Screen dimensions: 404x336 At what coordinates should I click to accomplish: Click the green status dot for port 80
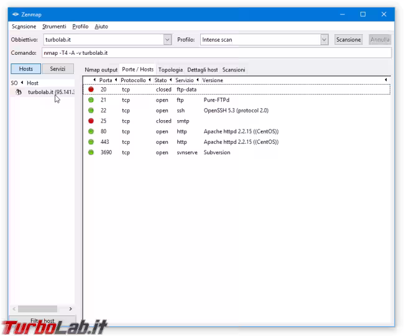click(91, 131)
